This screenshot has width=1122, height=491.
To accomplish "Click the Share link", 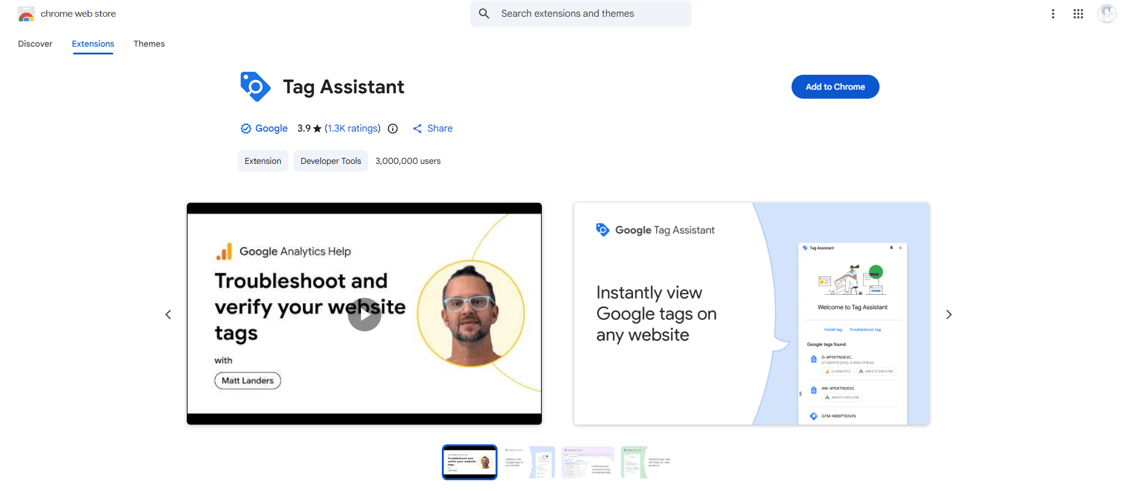I will click(x=433, y=129).
